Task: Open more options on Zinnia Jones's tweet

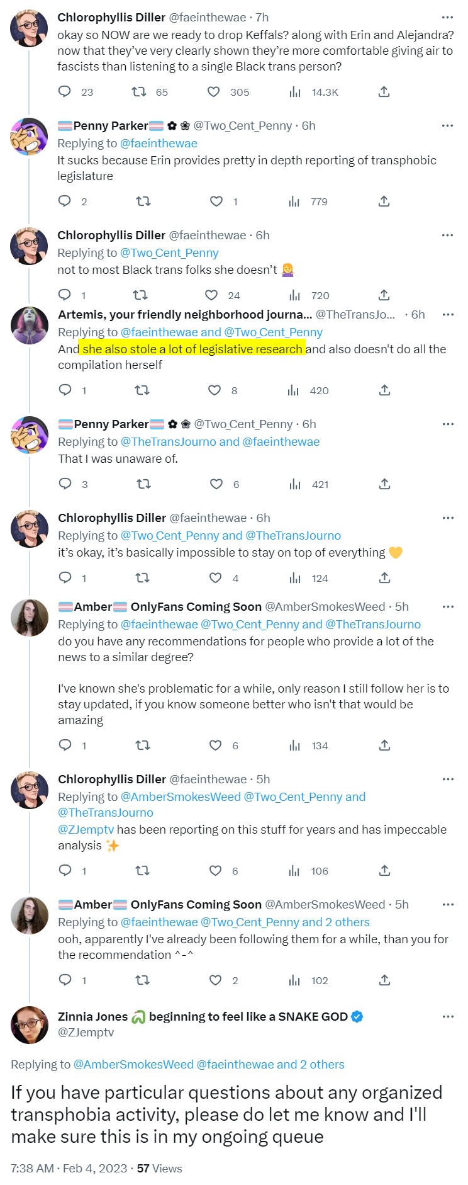Action: point(447,1017)
